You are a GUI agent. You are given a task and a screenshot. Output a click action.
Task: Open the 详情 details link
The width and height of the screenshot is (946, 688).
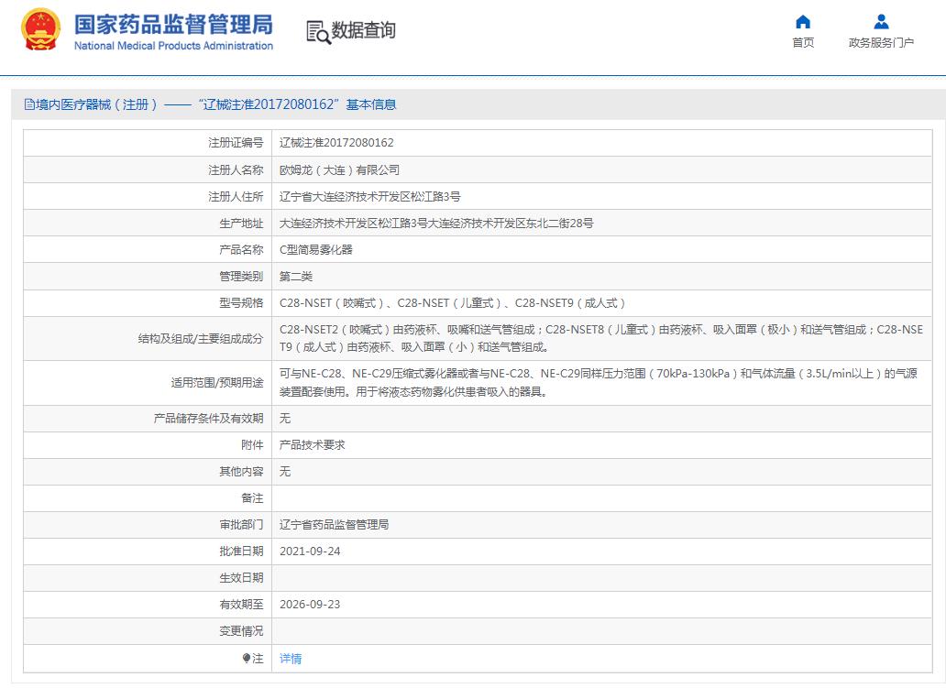pos(290,658)
